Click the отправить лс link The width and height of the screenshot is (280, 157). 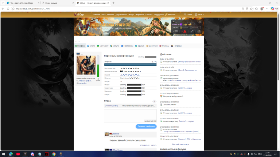pyautogui.click(x=145, y=145)
